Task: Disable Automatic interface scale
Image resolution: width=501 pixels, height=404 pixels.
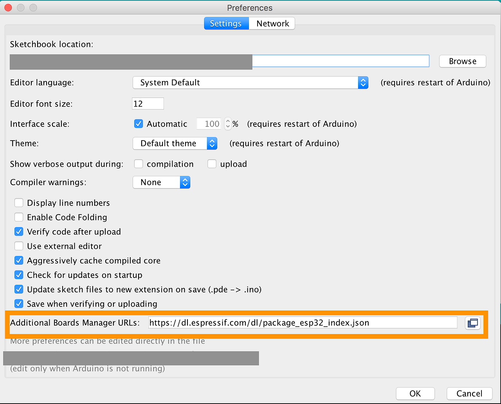Action: point(139,123)
